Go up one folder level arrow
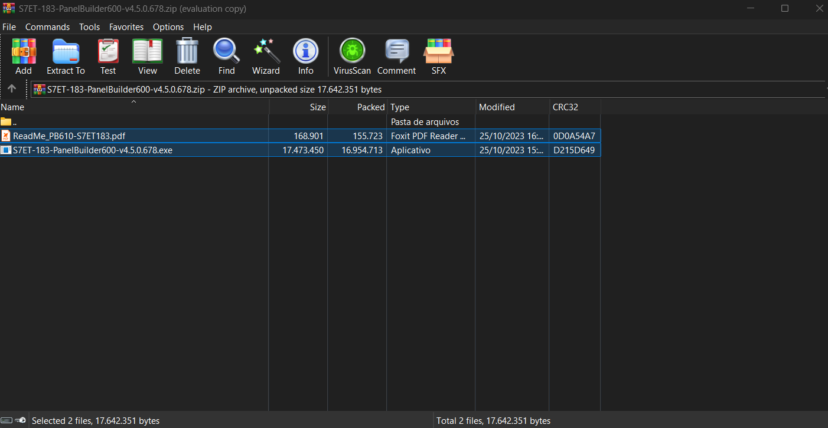Viewport: 828px width, 428px height. pyautogui.click(x=12, y=89)
